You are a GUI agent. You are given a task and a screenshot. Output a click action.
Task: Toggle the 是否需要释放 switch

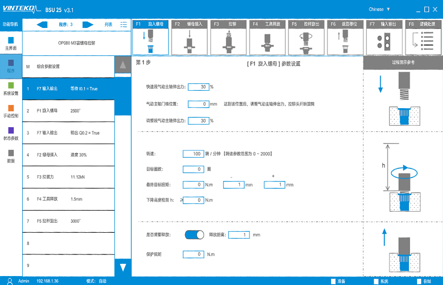tap(194, 234)
